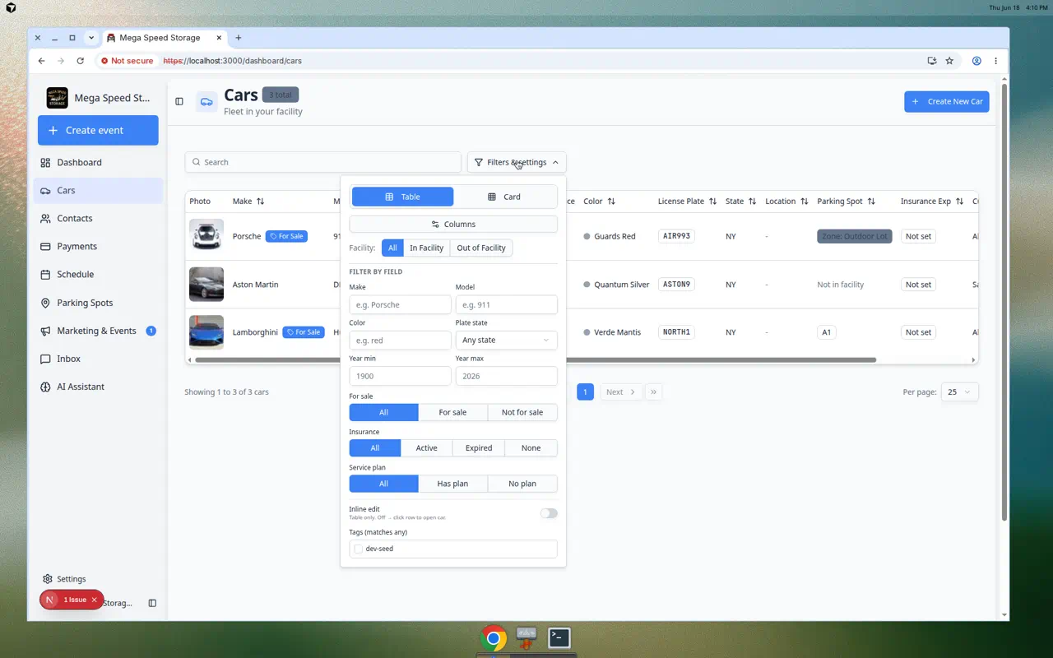Jump to last page button

[x=654, y=392]
